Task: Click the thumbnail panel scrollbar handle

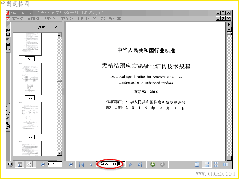Action: click(x=59, y=81)
